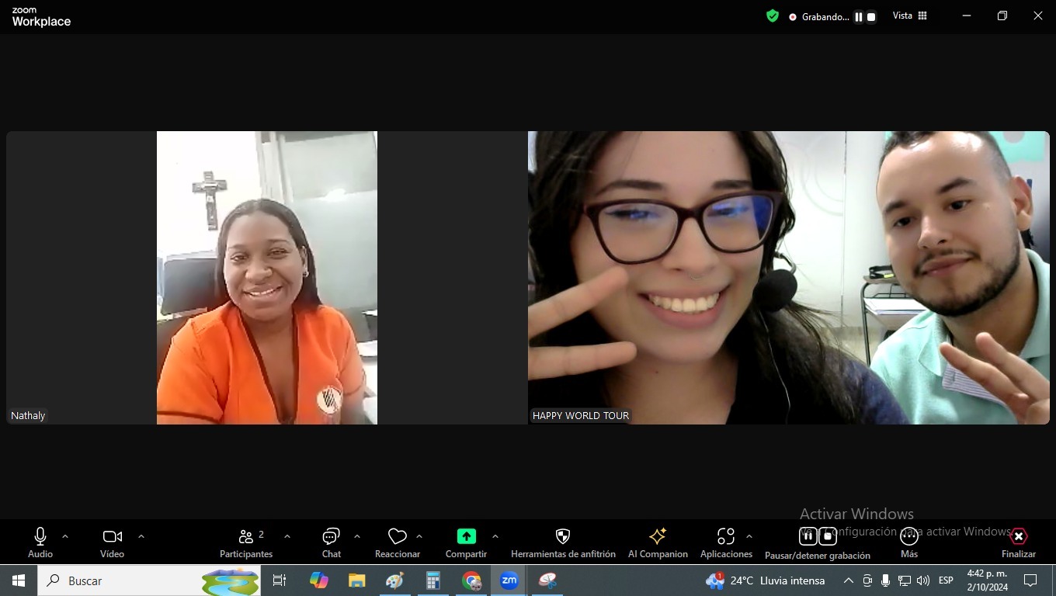Open the weather widget showing 24°C
This screenshot has width=1056, height=596.
coord(765,580)
